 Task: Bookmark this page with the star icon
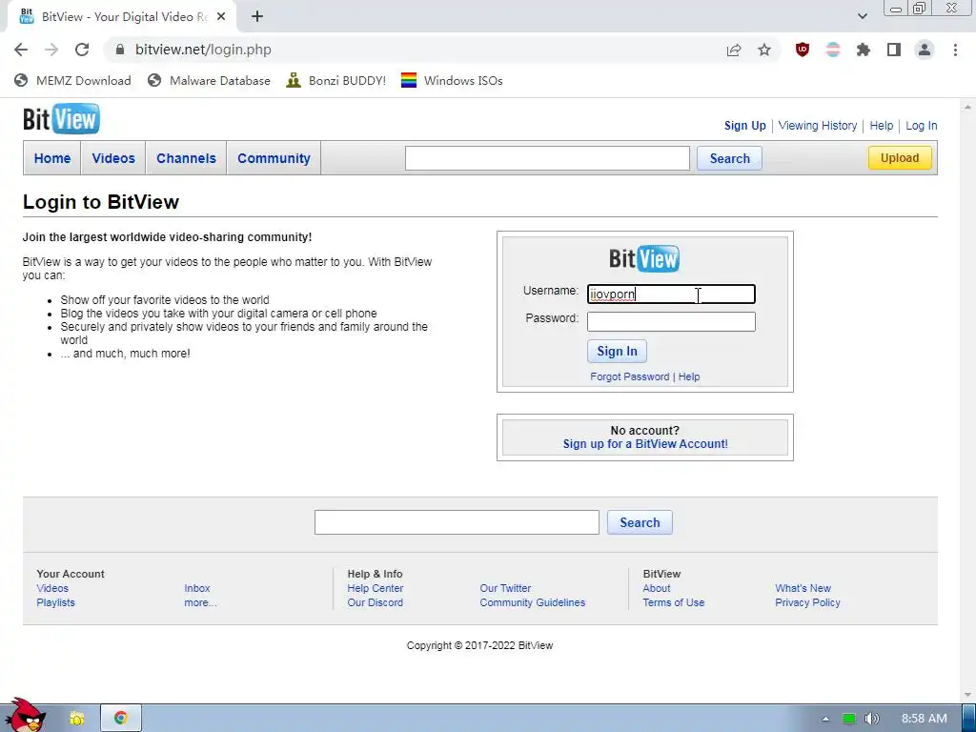764,50
